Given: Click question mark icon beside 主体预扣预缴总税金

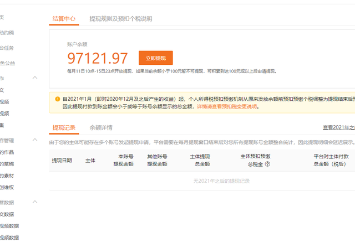Looking at the screenshot, I should click(267, 164).
